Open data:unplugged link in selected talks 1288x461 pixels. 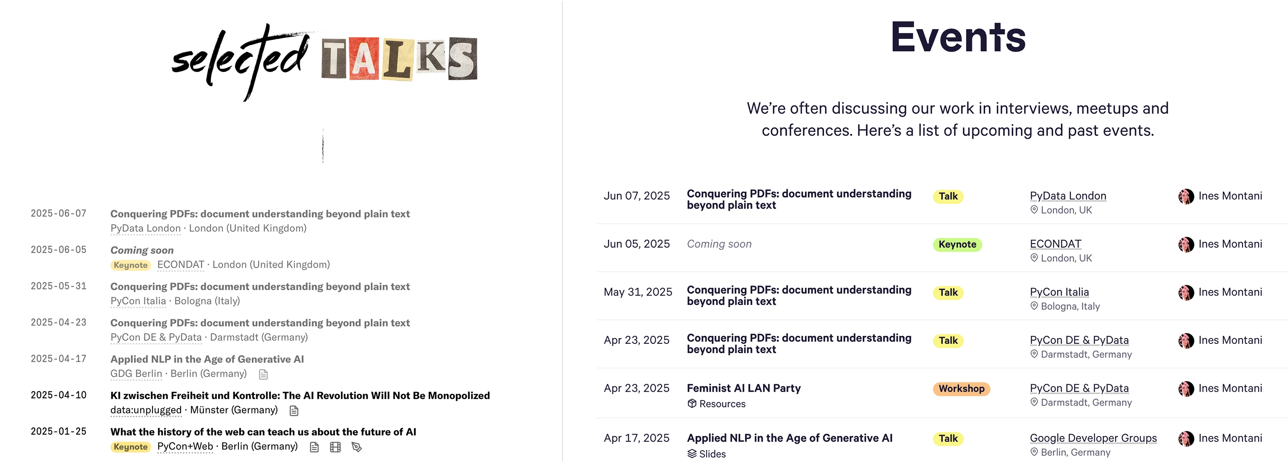coord(146,410)
